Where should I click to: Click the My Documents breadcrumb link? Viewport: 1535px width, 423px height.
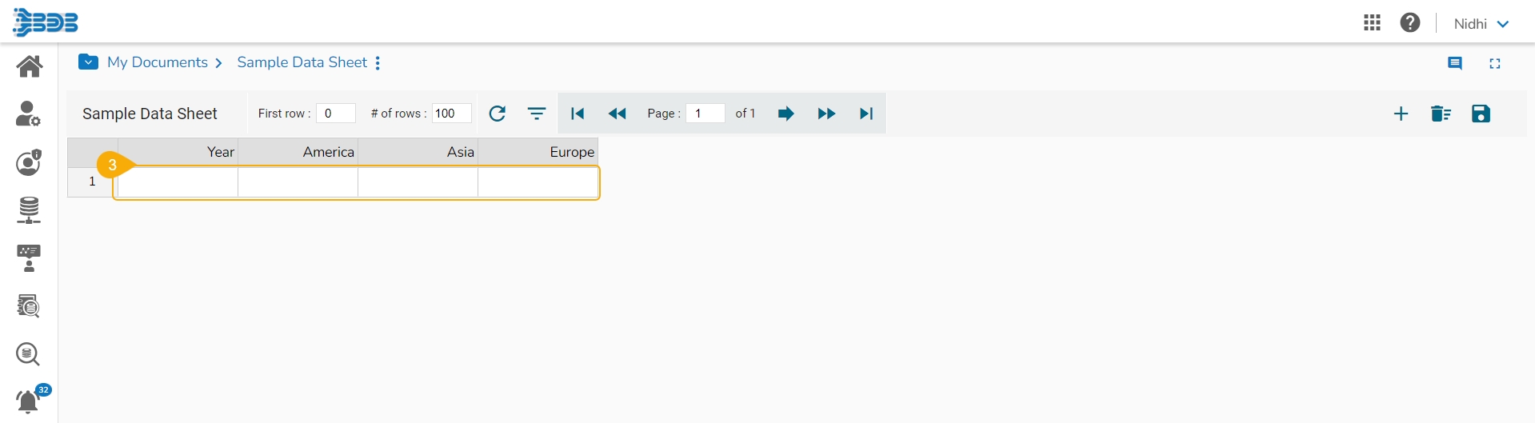pos(158,62)
